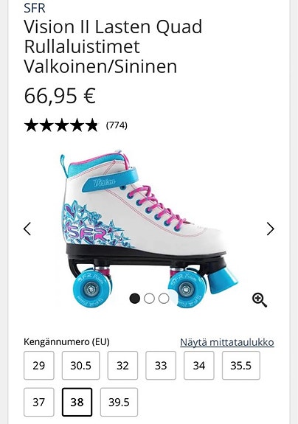Choose shoe size 33

tap(161, 365)
